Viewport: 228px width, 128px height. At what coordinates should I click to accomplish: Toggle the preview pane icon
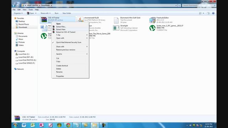pyautogui.click(x=208, y=13)
